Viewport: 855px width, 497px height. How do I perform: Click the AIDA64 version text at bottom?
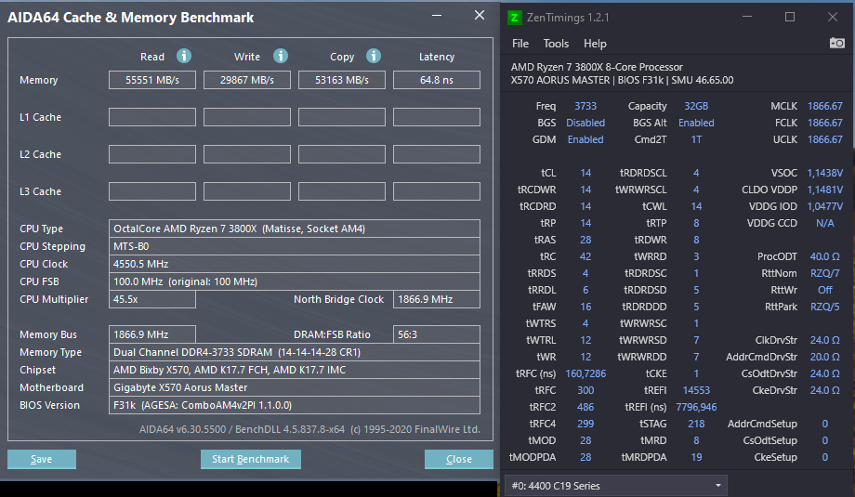point(309,429)
